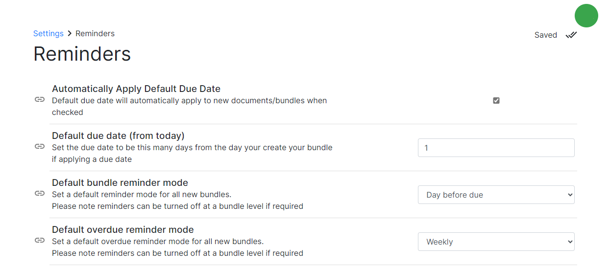Click link icon next to Default bundle reminder mode
Viewport: 609px width, 270px height.
coord(40,193)
